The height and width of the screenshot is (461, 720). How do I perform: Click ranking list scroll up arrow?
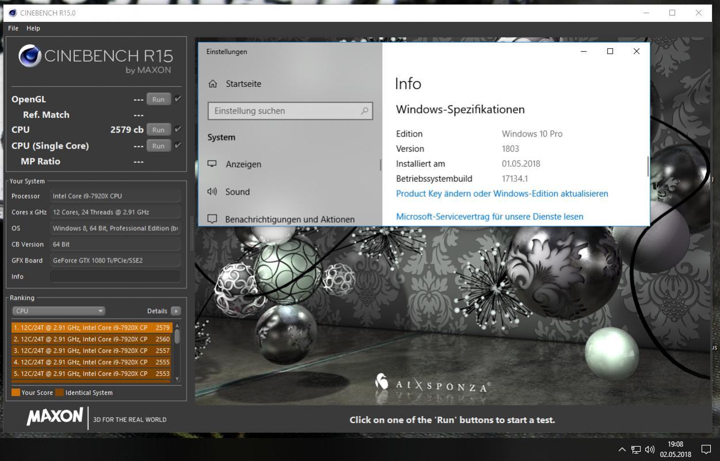(177, 326)
